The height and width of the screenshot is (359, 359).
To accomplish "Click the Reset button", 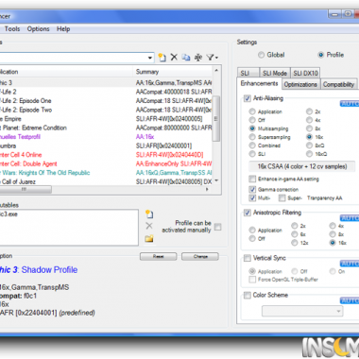I will (159, 256).
